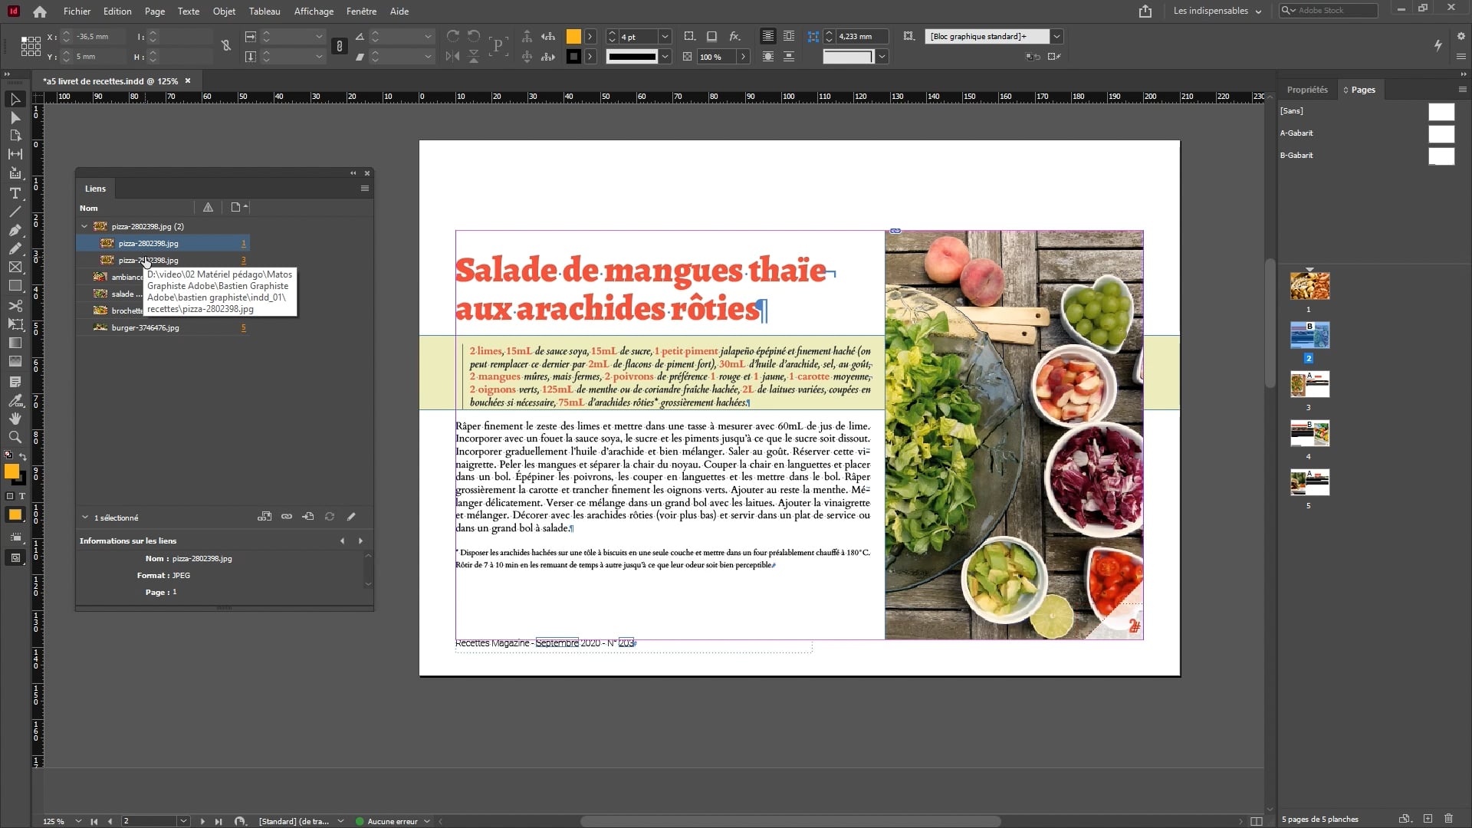Toggle formatting affects text (T) button
Viewport: 1472px width, 828px height.
(x=22, y=496)
